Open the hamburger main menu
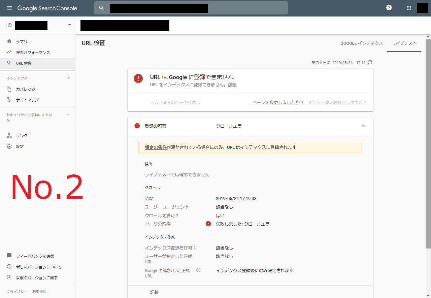 (x=9, y=8)
